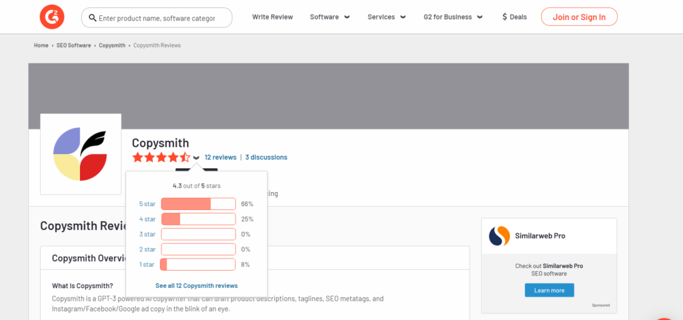Open the 12 reviews link

click(x=220, y=157)
